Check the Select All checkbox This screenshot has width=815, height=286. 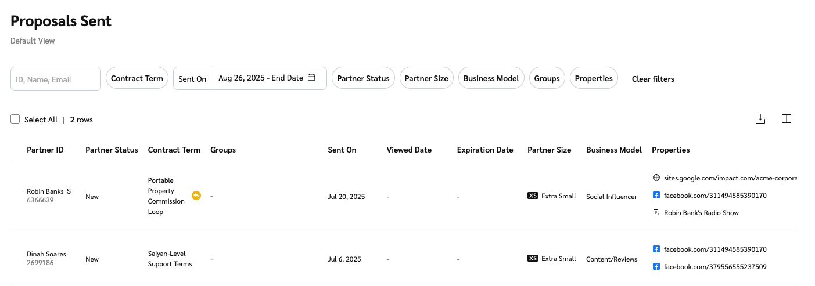[15, 119]
